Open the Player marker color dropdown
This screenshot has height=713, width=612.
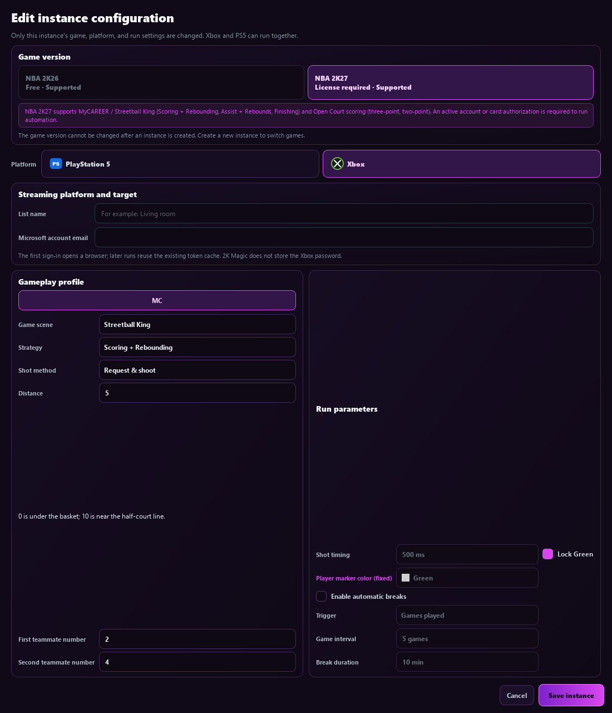pos(467,578)
